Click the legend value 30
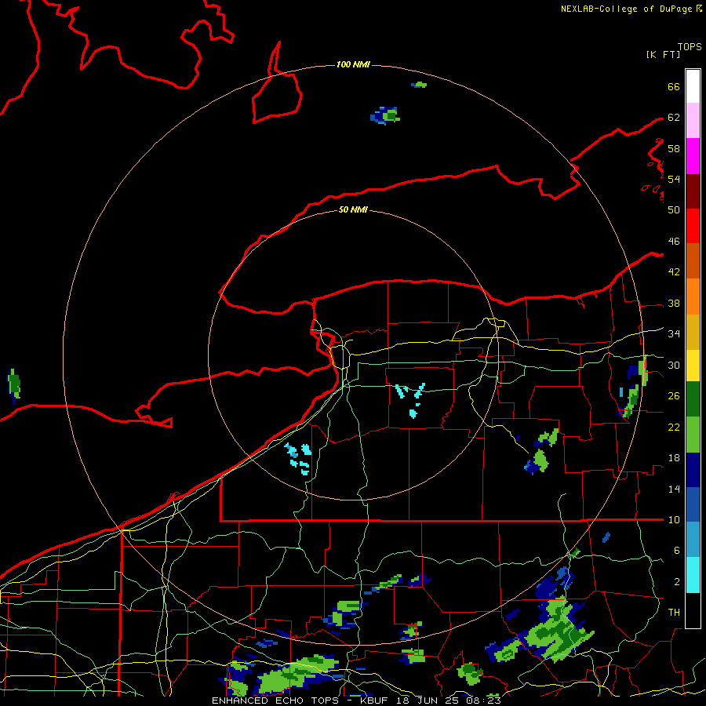Screen dimensions: 706x706 [674, 365]
